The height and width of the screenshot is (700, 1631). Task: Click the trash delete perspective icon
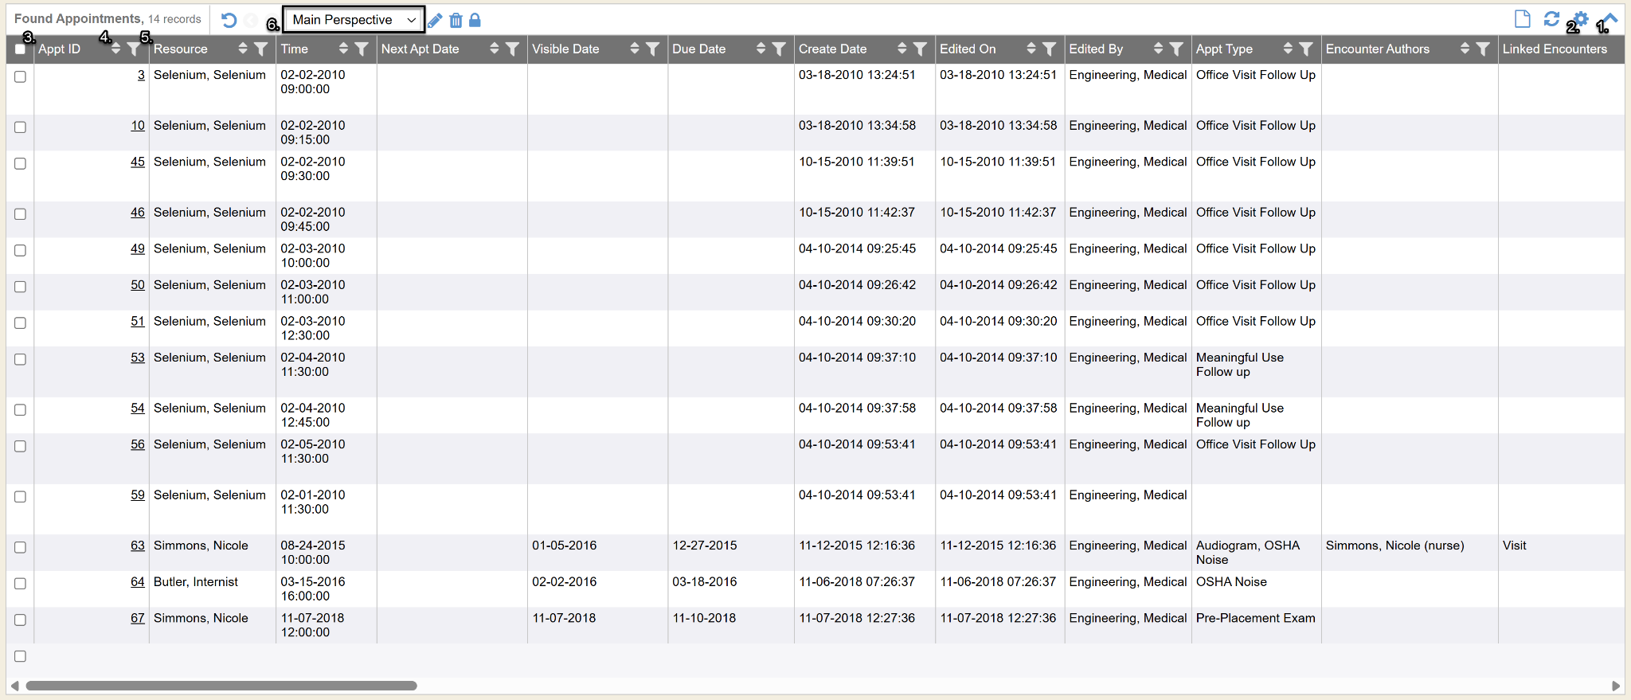coord(456,21)
